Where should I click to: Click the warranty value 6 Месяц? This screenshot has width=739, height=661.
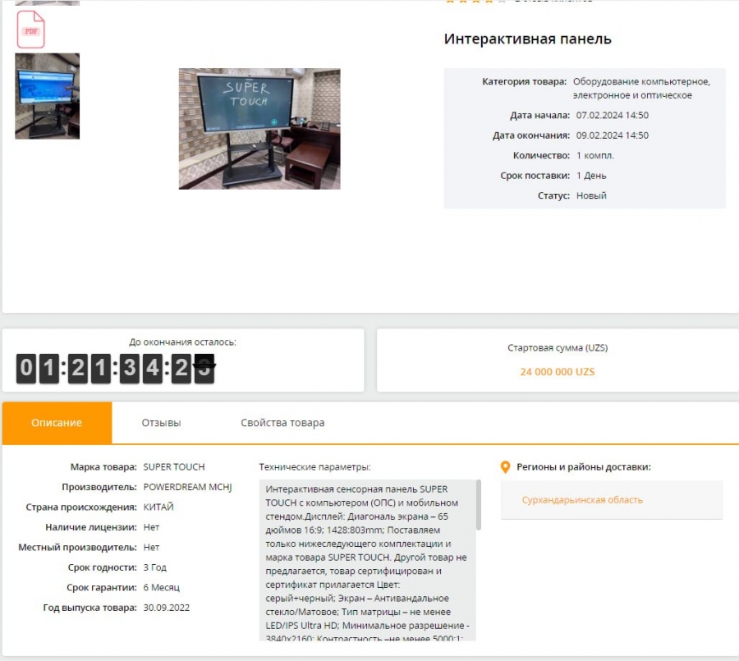pos(162,588)
